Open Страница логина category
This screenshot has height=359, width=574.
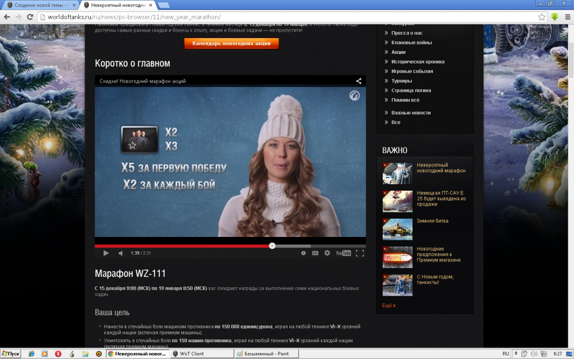(x=411, y=90)
